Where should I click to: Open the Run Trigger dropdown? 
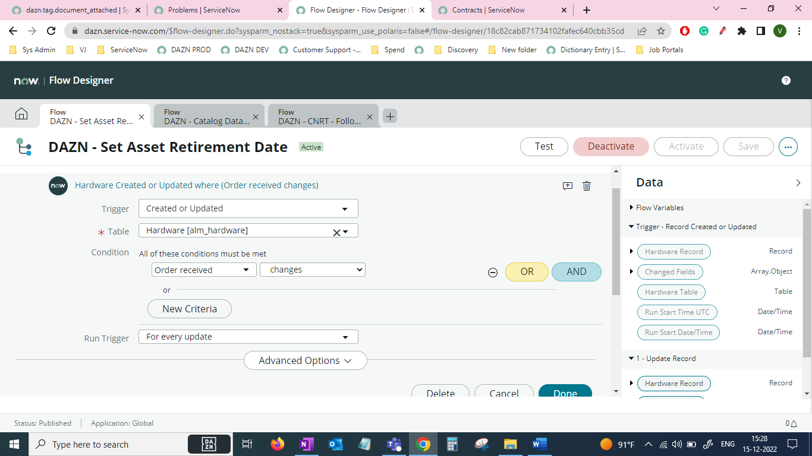248,337
